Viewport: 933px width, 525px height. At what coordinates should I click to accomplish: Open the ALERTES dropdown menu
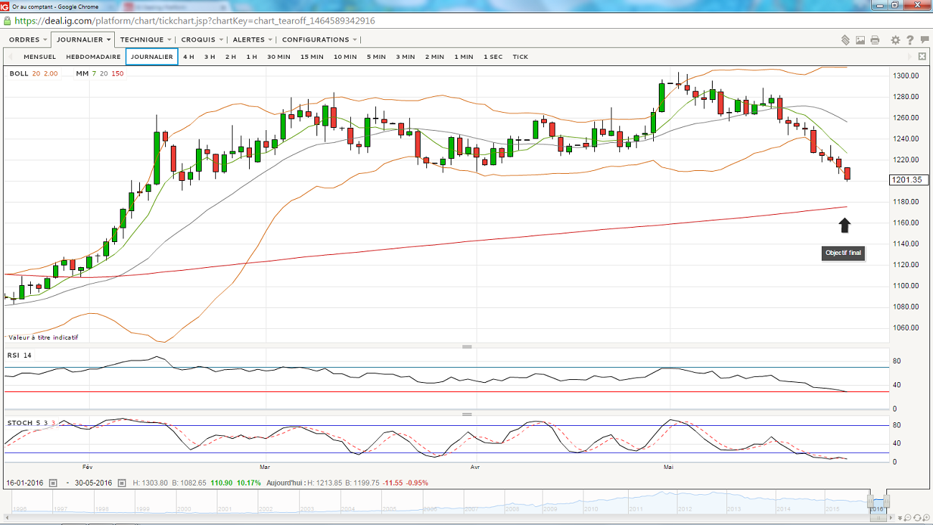click(x=253, y=40)
